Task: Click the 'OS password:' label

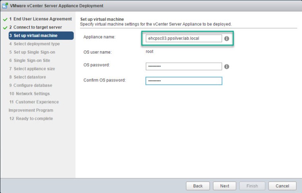Action: pos(97,65)
